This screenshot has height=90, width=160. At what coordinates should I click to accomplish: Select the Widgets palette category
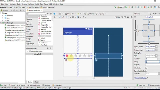[29, 19]
